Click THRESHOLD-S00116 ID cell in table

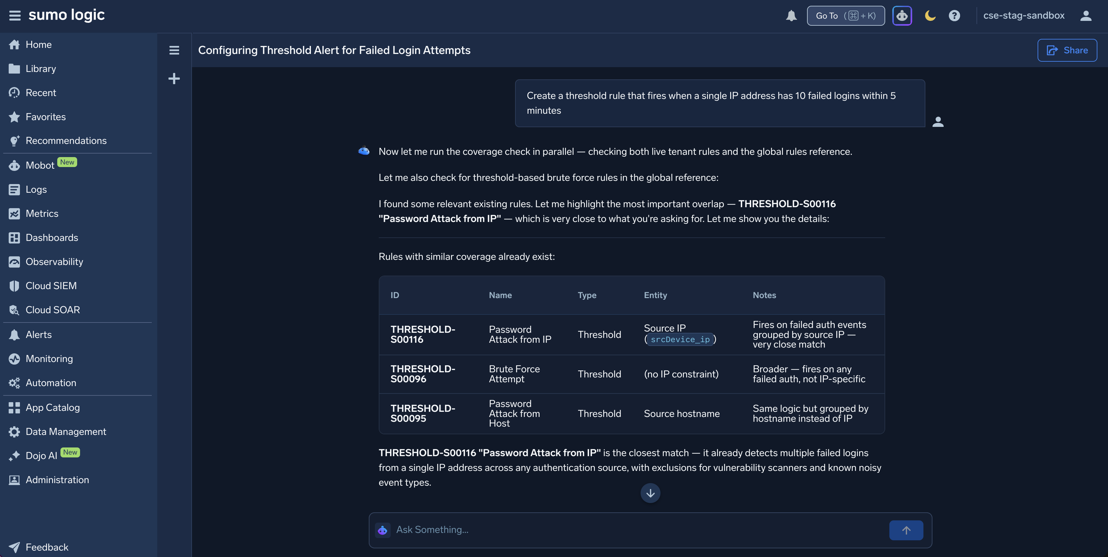(423, 335)
